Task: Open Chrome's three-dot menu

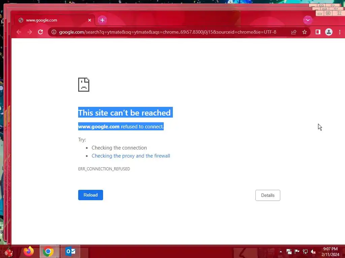Action: click(x=340, y=32)
